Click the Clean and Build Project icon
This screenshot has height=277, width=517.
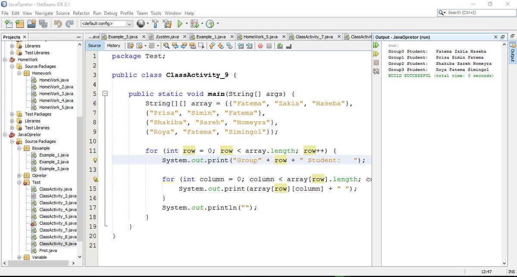click(x=168, y=23)
